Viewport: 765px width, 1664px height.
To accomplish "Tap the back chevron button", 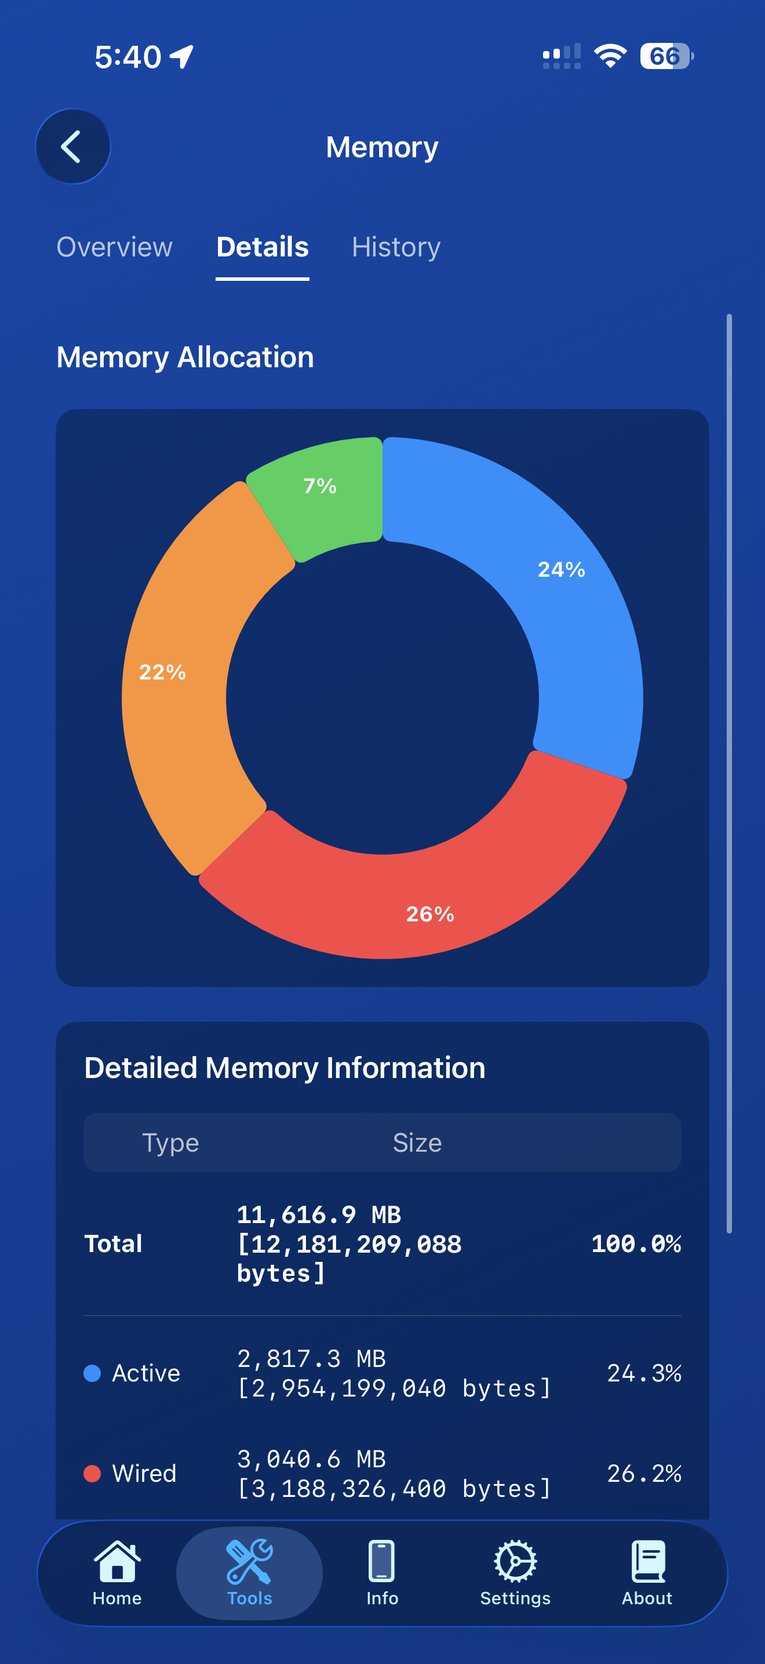I will (x=73, y=146).
